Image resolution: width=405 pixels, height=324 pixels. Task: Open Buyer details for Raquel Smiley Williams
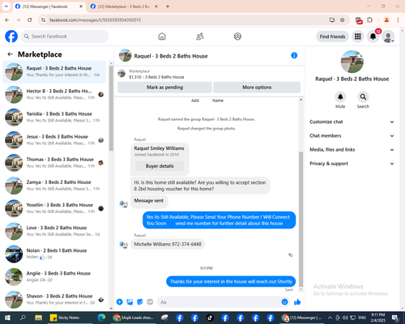[160, 166]
